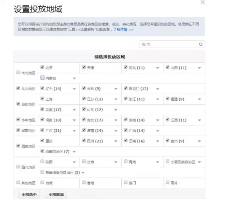Uncheck the 山西 (11) checkbox
Viewport: 229px width, 206px height.
click(x=167, y=67)
